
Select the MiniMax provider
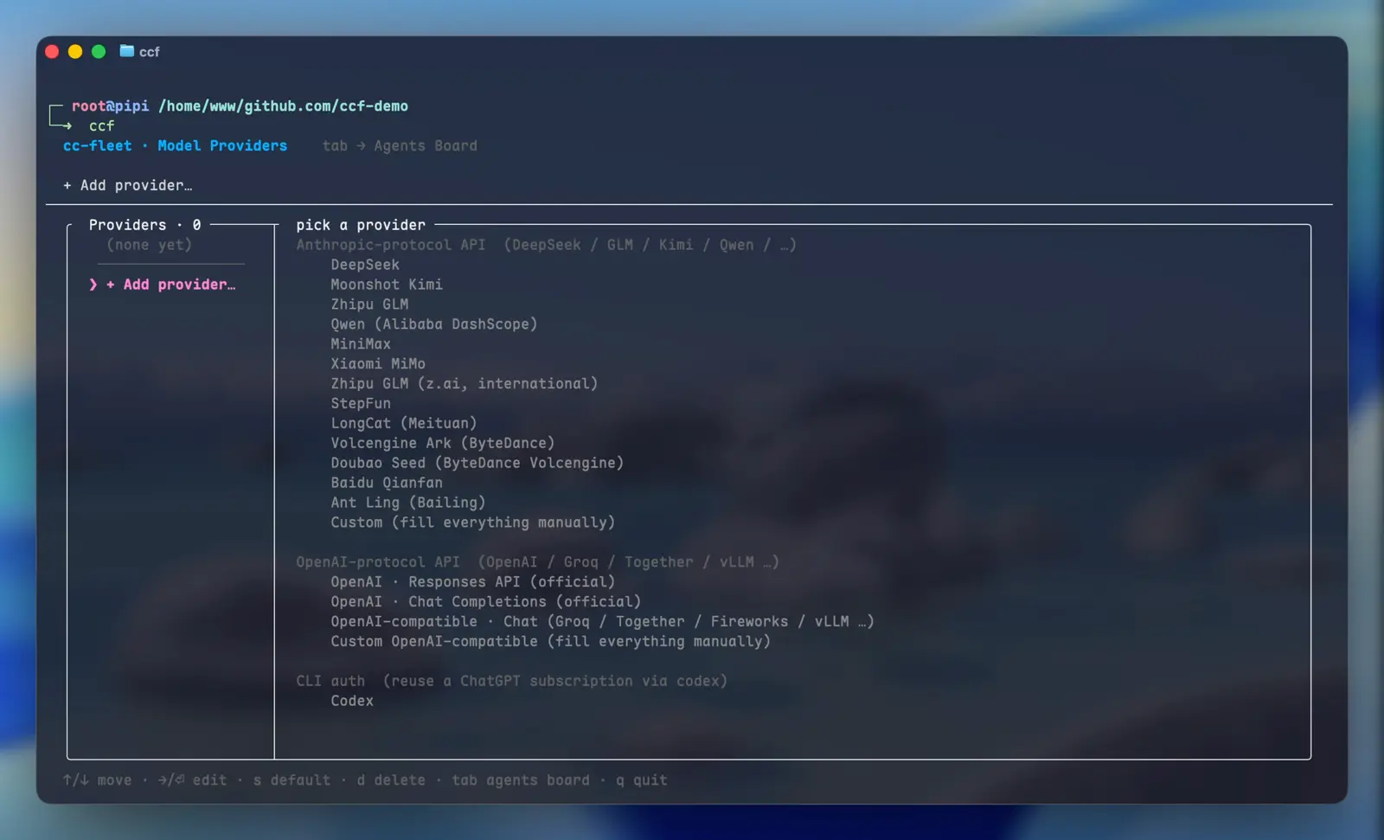click(x=361, y=344)
